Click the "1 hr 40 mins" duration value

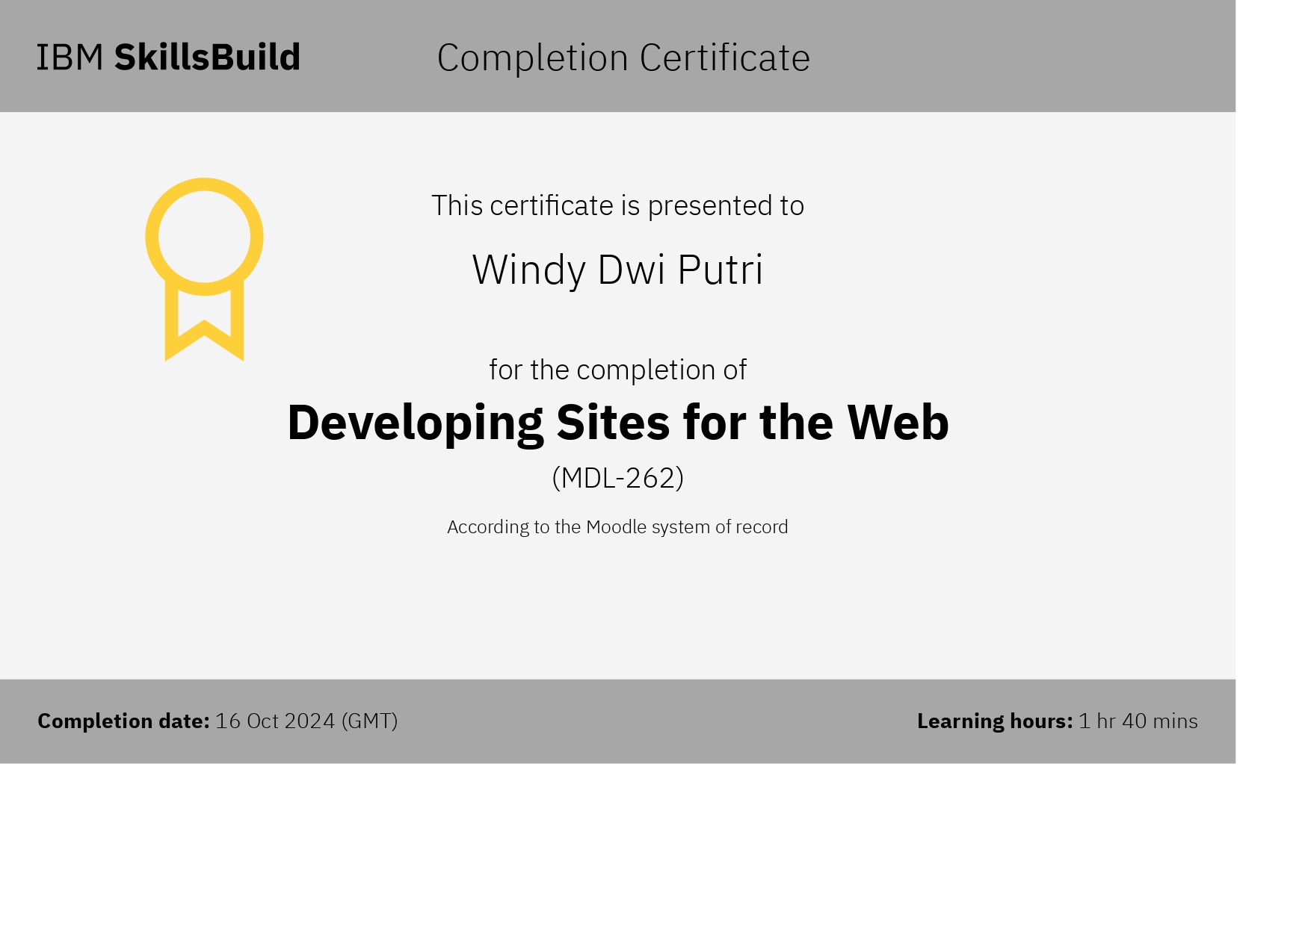(1138, 721)
